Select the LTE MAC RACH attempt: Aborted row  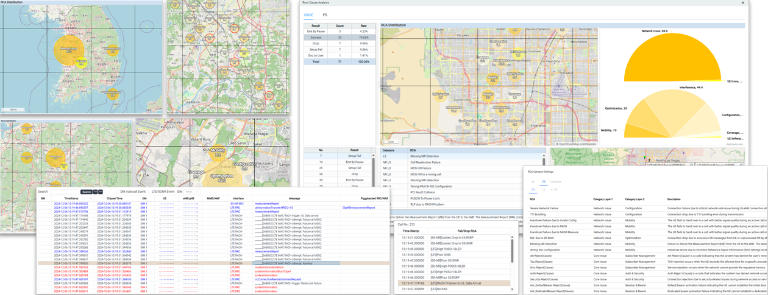pyautogui.click(x=213, y=263)
